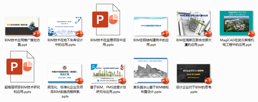Click the file name MagiCAD在武汉宾馆机电工程中的应用.ppt
This screenshot has width=258, height=102.
pyautogui.click(x=237, y=42)
